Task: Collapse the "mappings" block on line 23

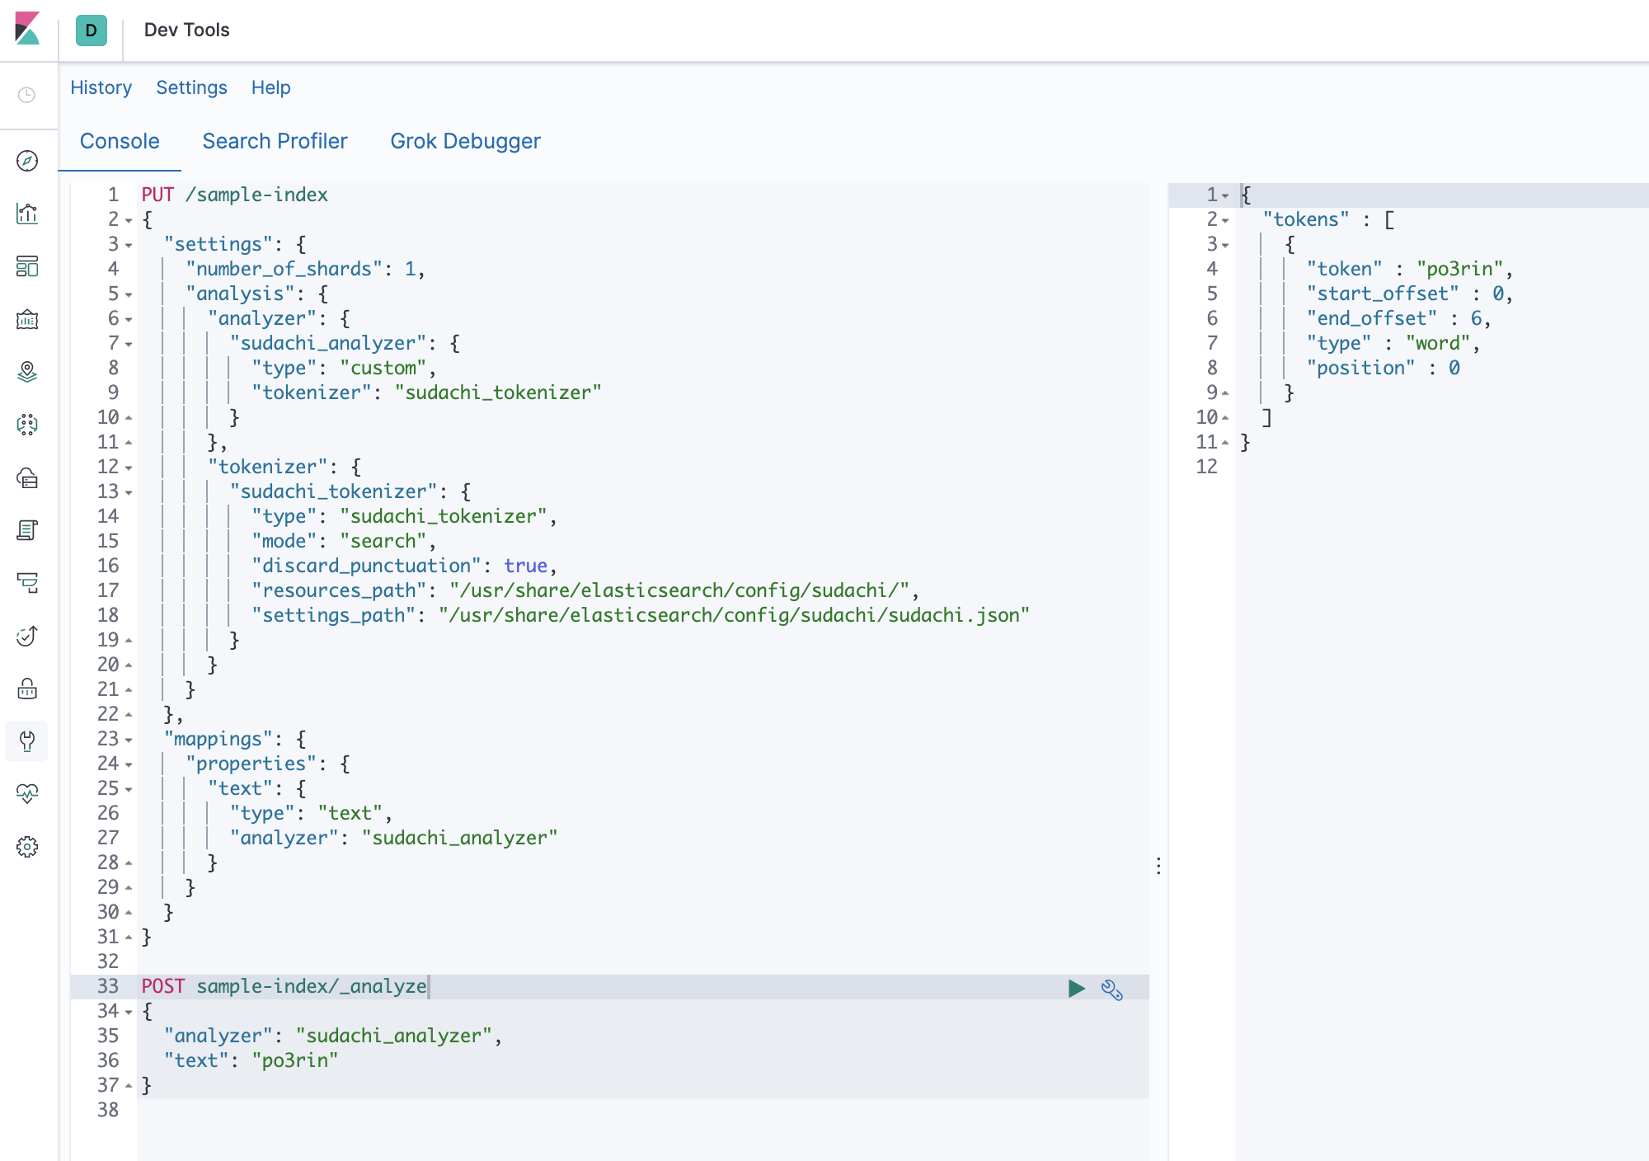Action: [x=129, y=740]
